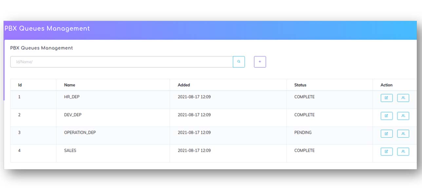Select the SALES row name

(70, 151)
